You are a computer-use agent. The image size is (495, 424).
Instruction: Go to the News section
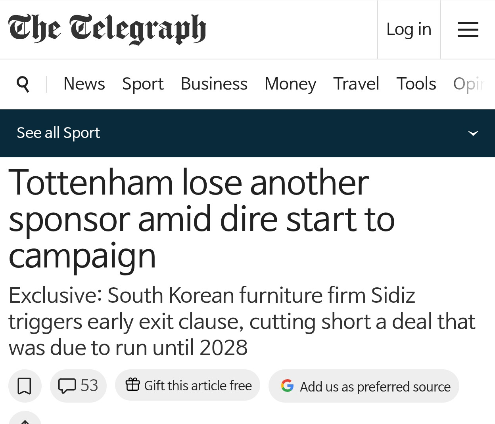[x=84, y=84]
